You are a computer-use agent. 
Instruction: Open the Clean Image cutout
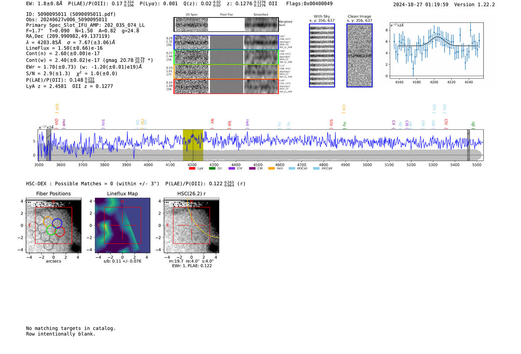pyautogui.click(x=359, y=55)
